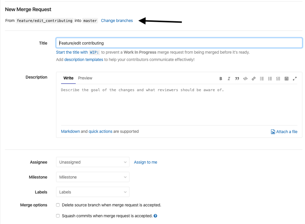Insert code snippet using the code icon

pos(245,79)
